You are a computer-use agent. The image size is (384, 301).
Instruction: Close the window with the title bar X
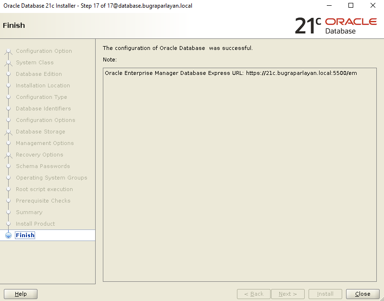point(373,5)
